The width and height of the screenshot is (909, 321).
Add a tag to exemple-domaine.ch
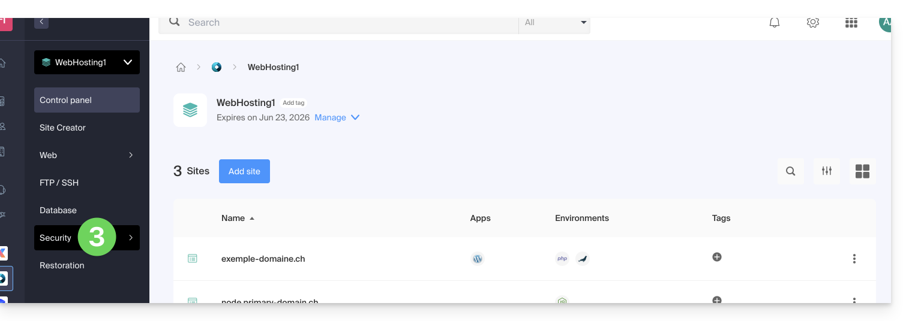click(x=717, y=257)
